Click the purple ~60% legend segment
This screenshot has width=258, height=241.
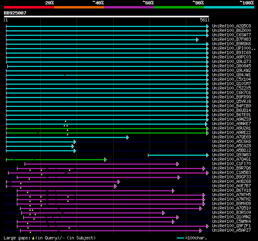click(x=129, y=7)
